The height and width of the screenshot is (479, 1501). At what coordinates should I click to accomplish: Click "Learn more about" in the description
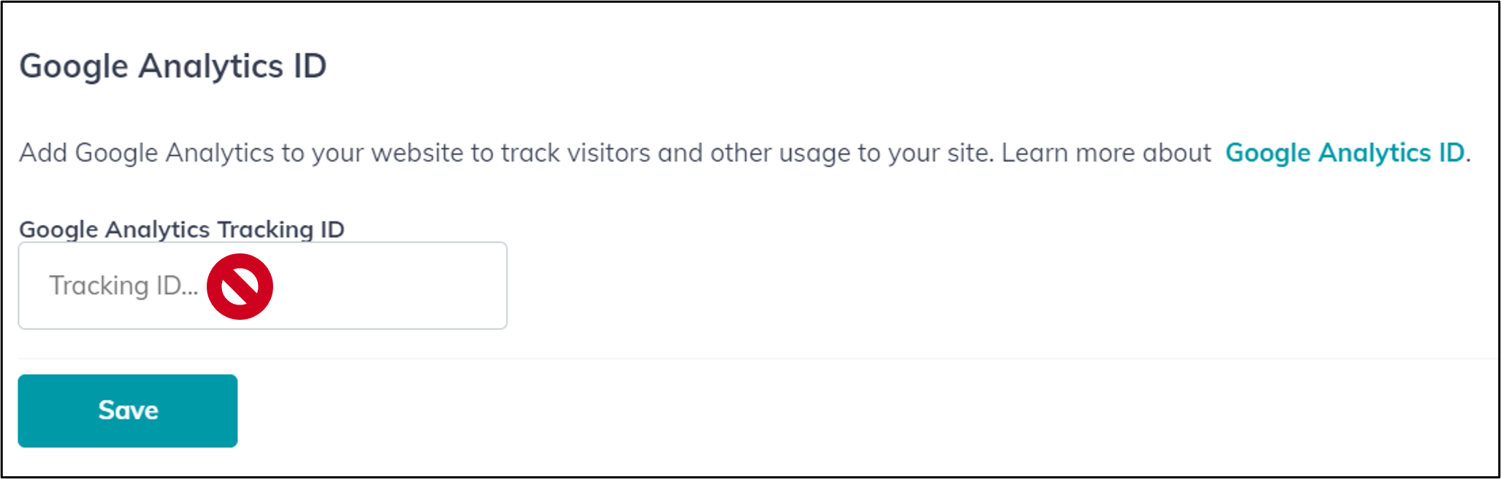pyautogui.click(x=1106, y=153)
